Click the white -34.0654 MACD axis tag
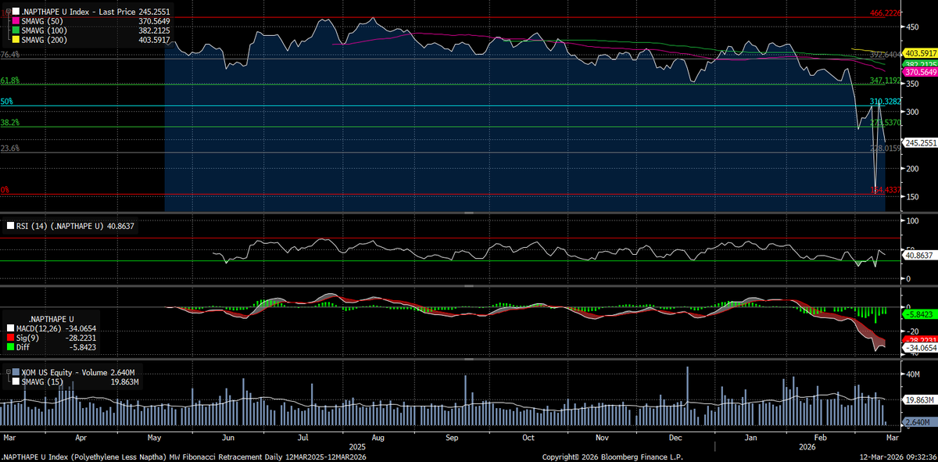 point(918,348)
